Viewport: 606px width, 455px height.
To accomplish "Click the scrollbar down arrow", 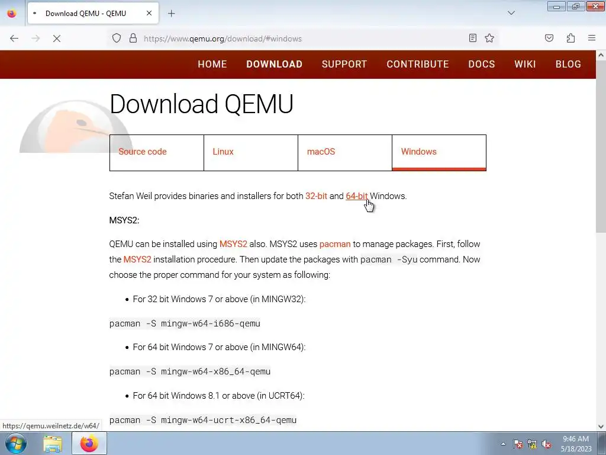I will (601, 427).
